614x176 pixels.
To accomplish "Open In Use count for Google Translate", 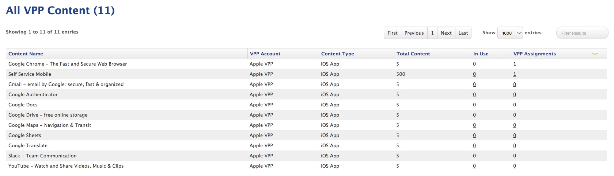I will pyautogui.click(x=474, y=145).
